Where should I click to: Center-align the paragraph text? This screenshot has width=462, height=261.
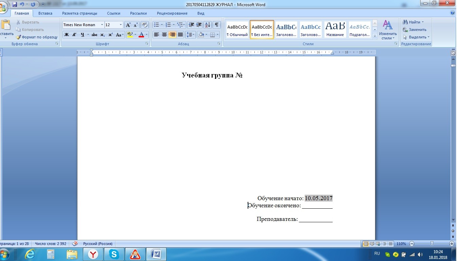click(164, 35)
